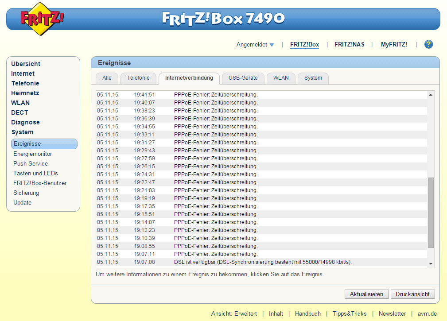Viewport: 447px width, 321px height.
Task: Click the scrollbar down arrow
Action: tap(431, 264)
